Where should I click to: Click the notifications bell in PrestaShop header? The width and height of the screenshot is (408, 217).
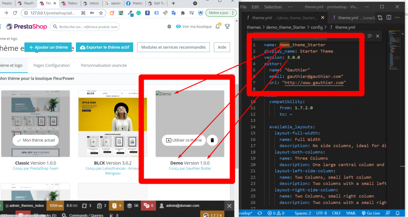pos(218,27)
